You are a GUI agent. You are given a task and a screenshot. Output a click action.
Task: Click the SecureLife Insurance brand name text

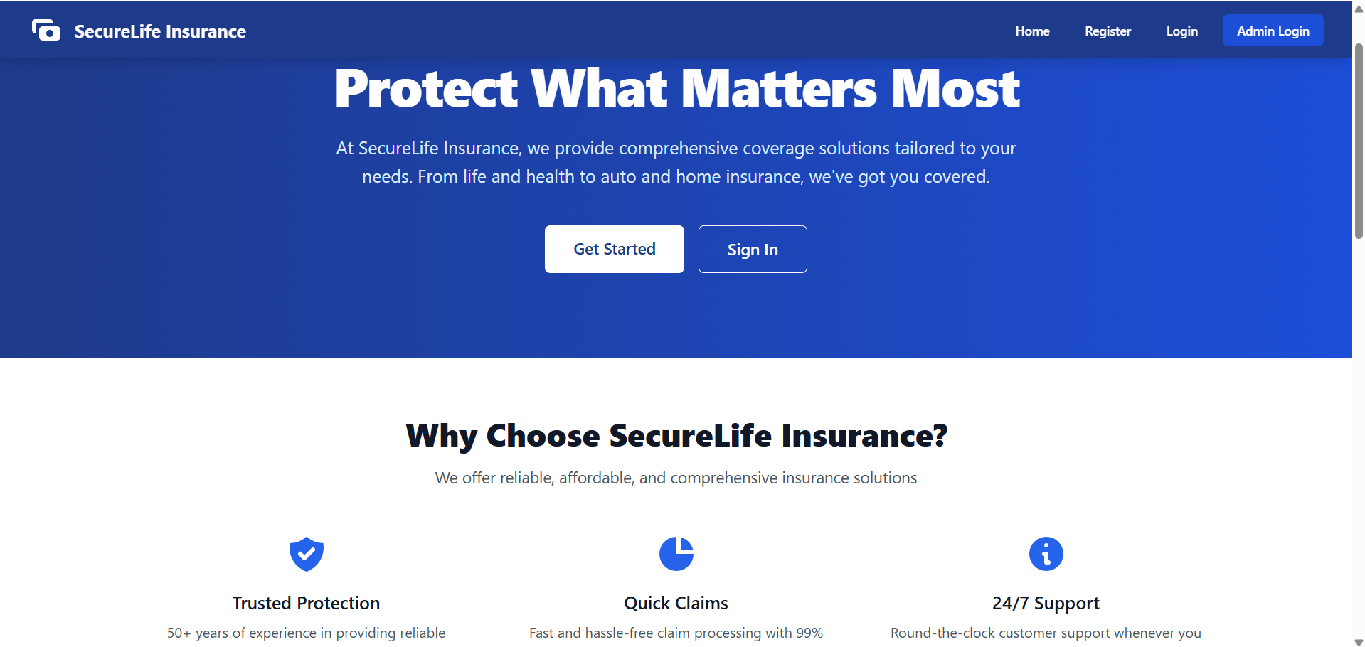pyautogui.click(x=160, y=31)
